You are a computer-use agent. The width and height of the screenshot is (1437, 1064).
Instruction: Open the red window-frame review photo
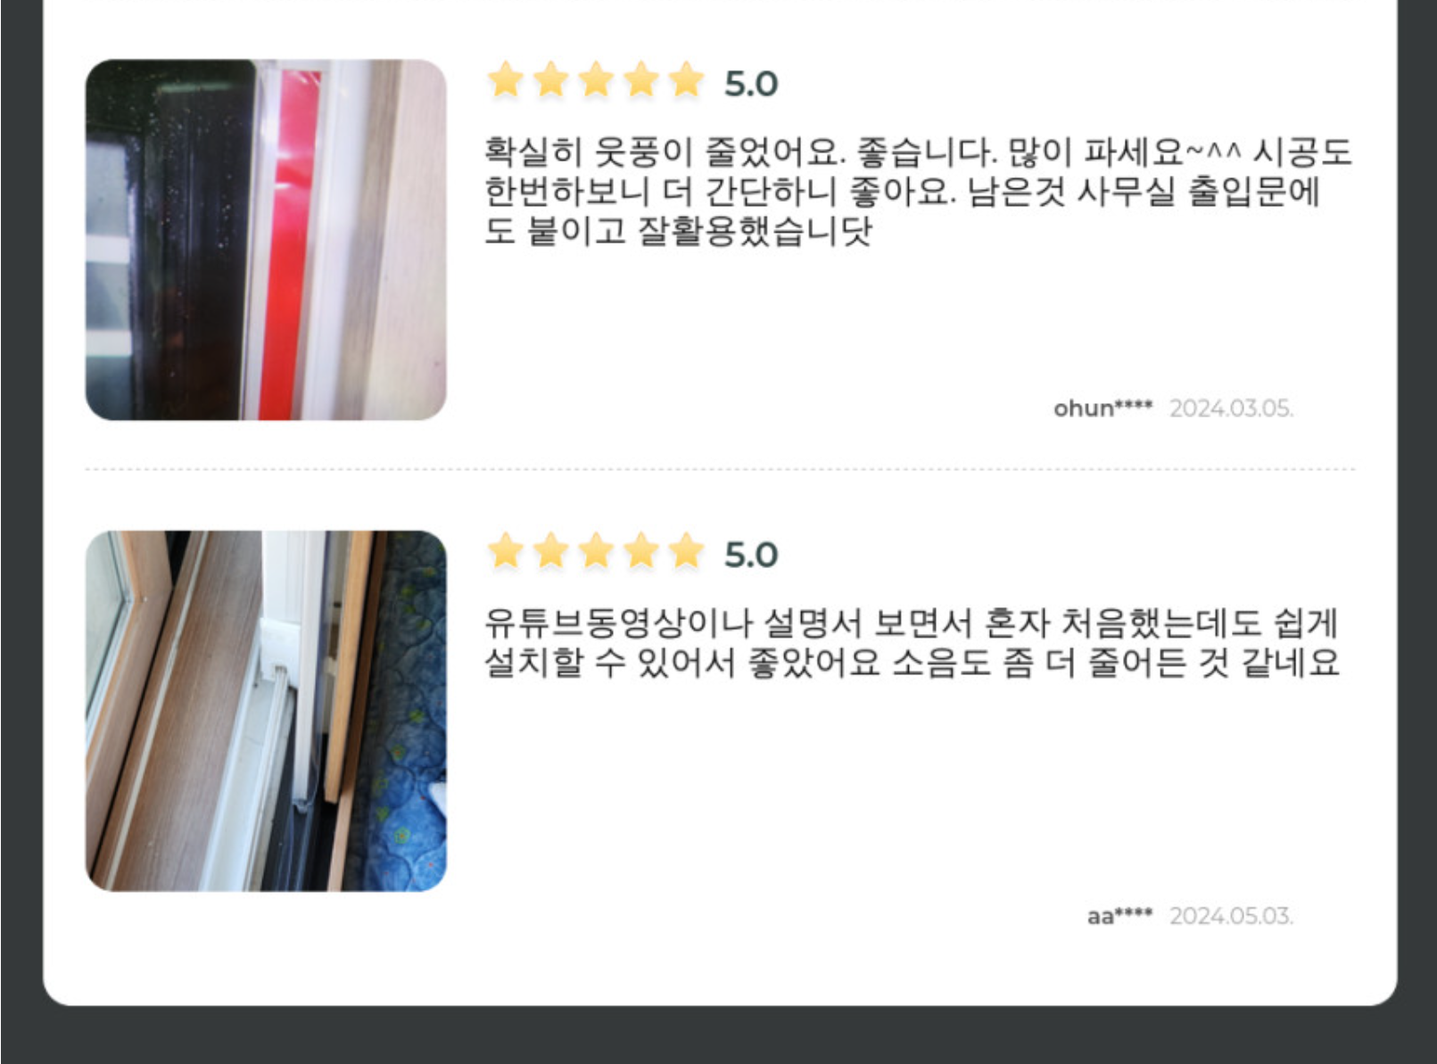click(266, 240)
